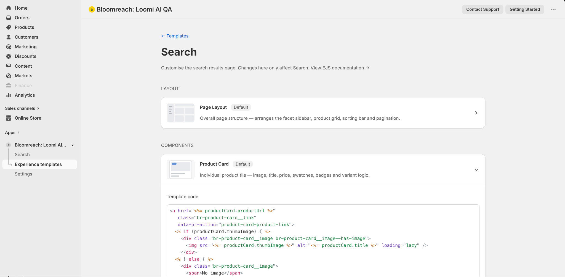Viewport: 565px width, 277px height.
Task: Click the Default badge on Page Layout
Action: pos(241,107)
